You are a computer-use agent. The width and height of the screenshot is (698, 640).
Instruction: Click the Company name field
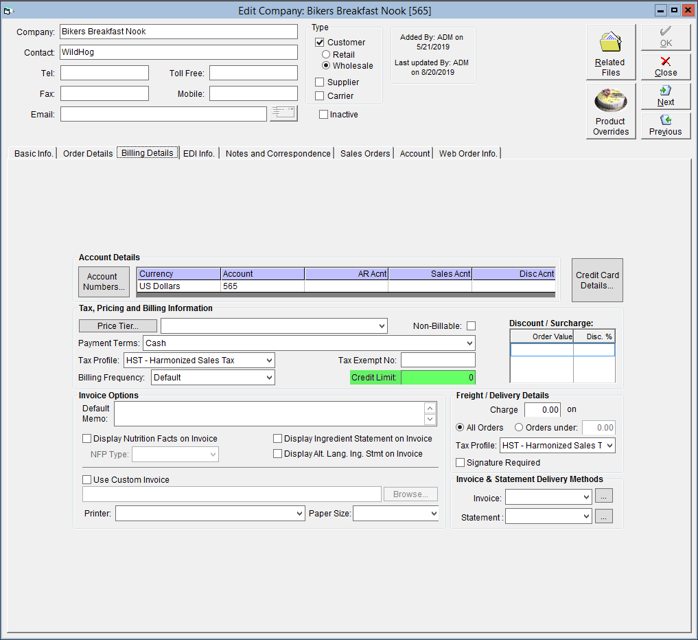[x=178, y=32]
